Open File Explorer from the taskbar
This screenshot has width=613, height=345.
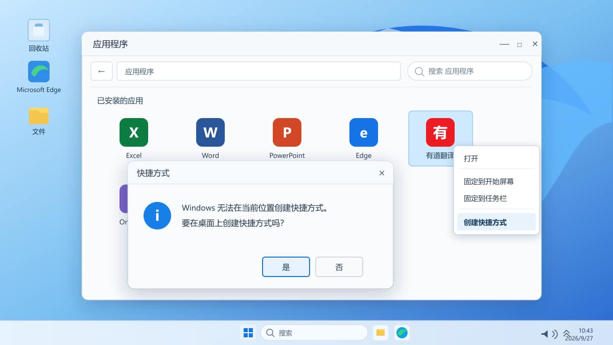tap(381, 333)
